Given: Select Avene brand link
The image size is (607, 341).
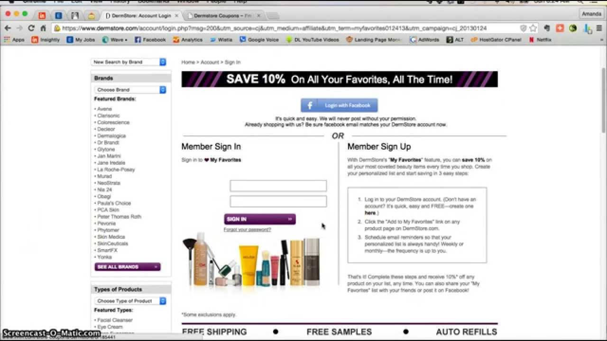Looking at the screenshot, I should 104,109.
